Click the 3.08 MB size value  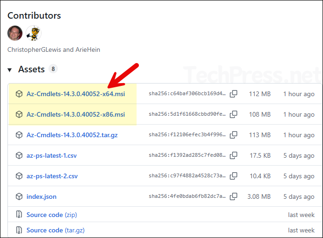click(x=259, y=197)
